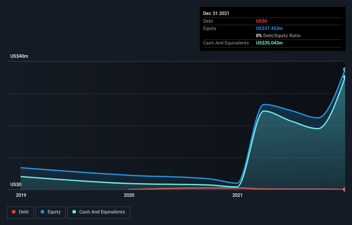Click the blue Equity legend dot
Screen dimensions: 352x225
[x=42, y=212]
